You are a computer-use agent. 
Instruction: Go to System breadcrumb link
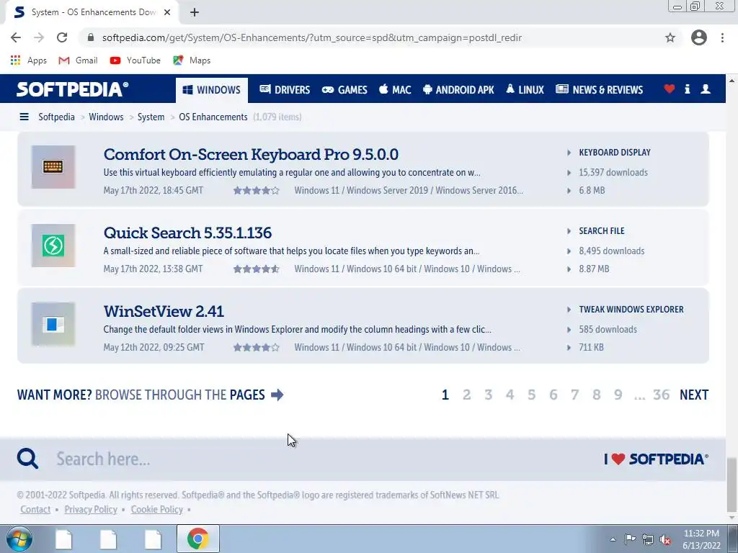tap(151, 117)
